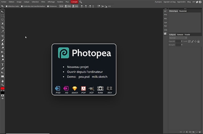Select the Hand tool
Viewport: 203px width, 134px height.
point(3,81)
